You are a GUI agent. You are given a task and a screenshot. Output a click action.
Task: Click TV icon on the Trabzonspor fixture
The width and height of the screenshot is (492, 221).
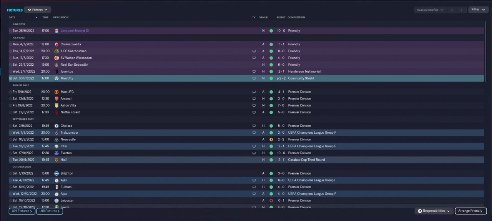point(254,133)
